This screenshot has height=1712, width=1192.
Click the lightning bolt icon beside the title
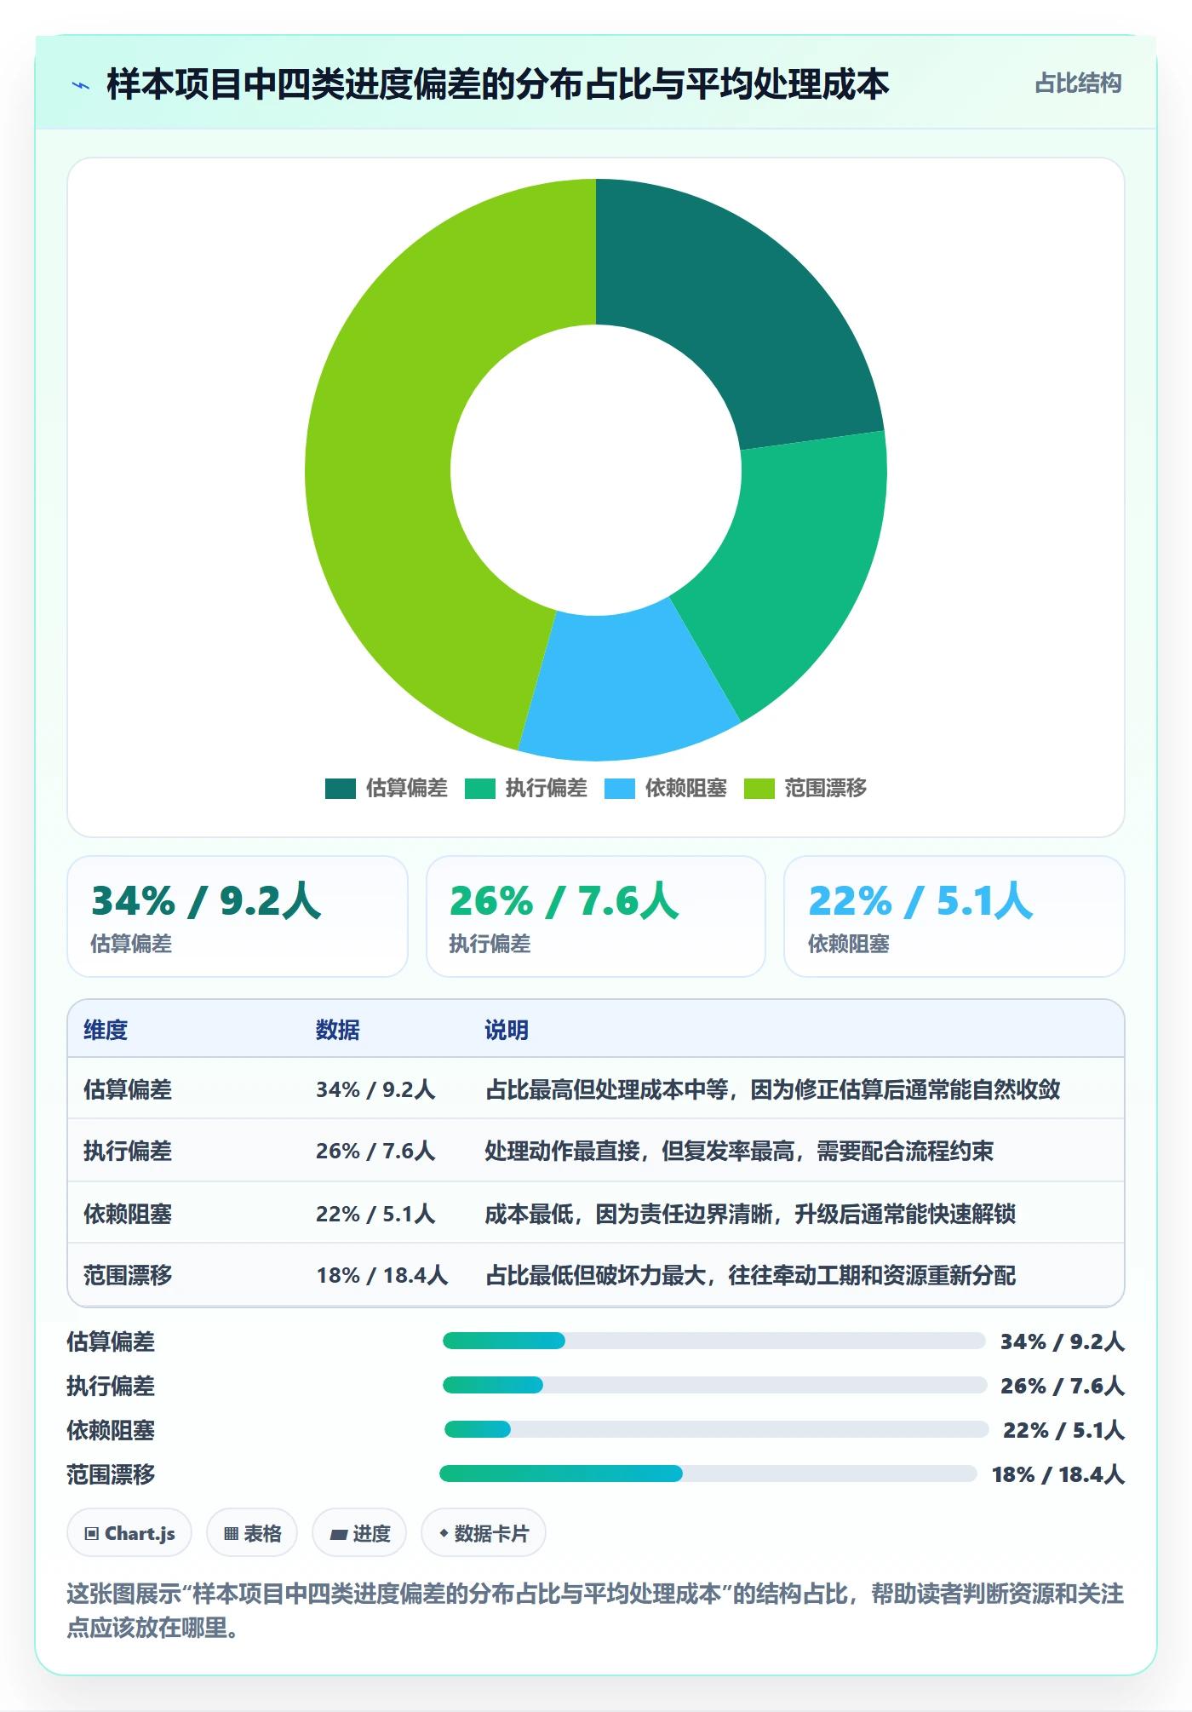point(81,85)
